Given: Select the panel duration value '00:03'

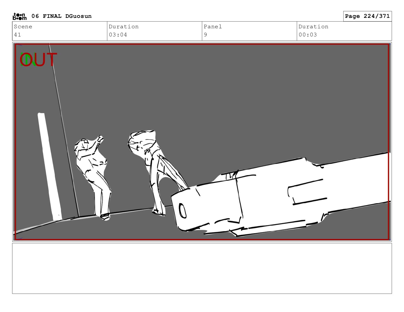Looking at the screenshot, I should point(308,35).
